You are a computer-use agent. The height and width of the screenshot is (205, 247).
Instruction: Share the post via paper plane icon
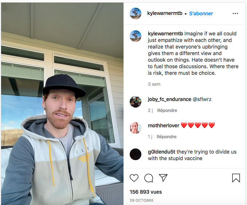pyautogui.click(x=163, y=178)
